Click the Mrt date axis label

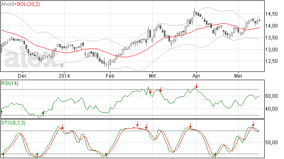point(152,76)
